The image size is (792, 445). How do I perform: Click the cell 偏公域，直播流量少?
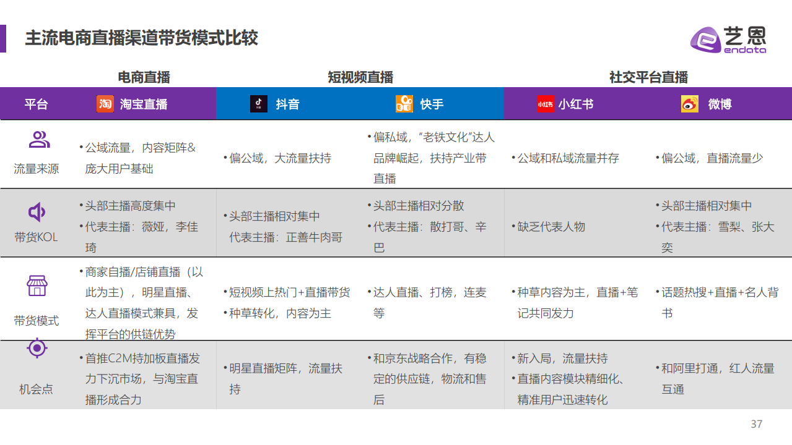click(709, 158)
